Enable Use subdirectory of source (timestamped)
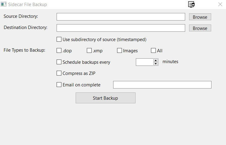226x145 pixels. [x=59, y=39]
